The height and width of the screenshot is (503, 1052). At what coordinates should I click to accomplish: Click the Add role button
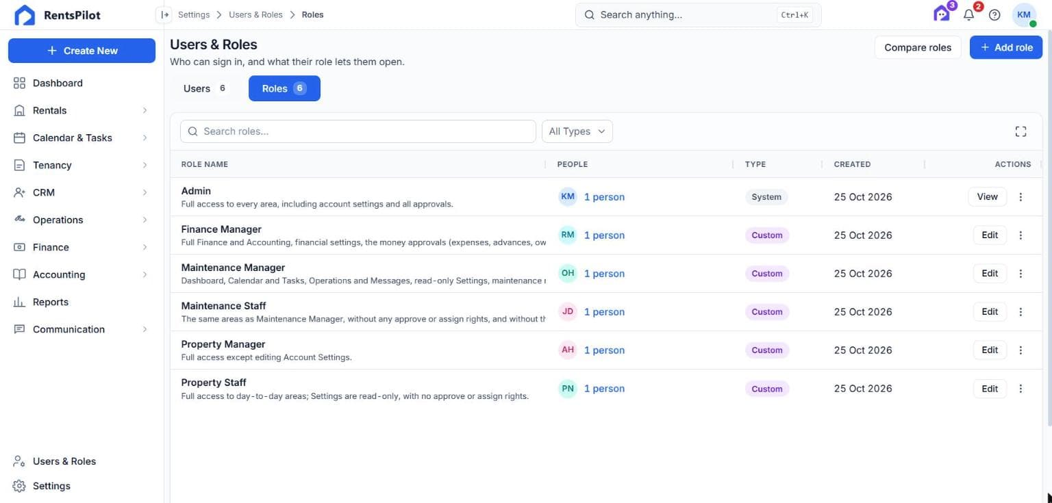[1006, 47]
